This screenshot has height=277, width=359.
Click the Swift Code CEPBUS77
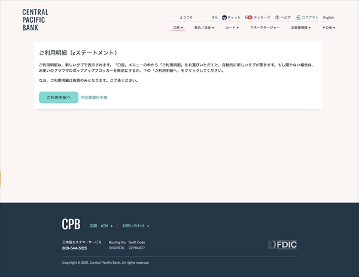pyautogui.click(x=136, y=248)
